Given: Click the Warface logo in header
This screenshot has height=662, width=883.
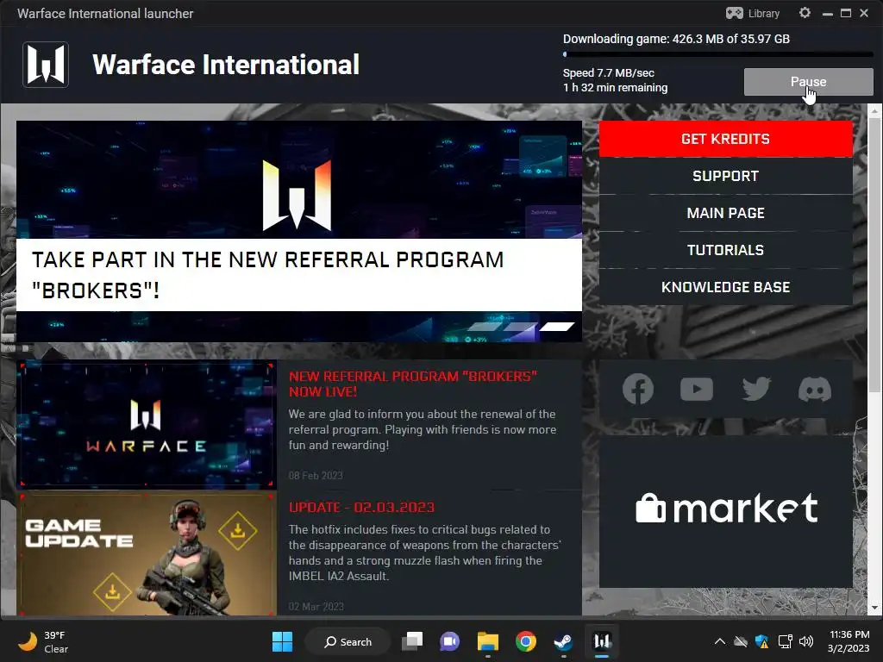Looking at the screenshot, I should point(46,65).
